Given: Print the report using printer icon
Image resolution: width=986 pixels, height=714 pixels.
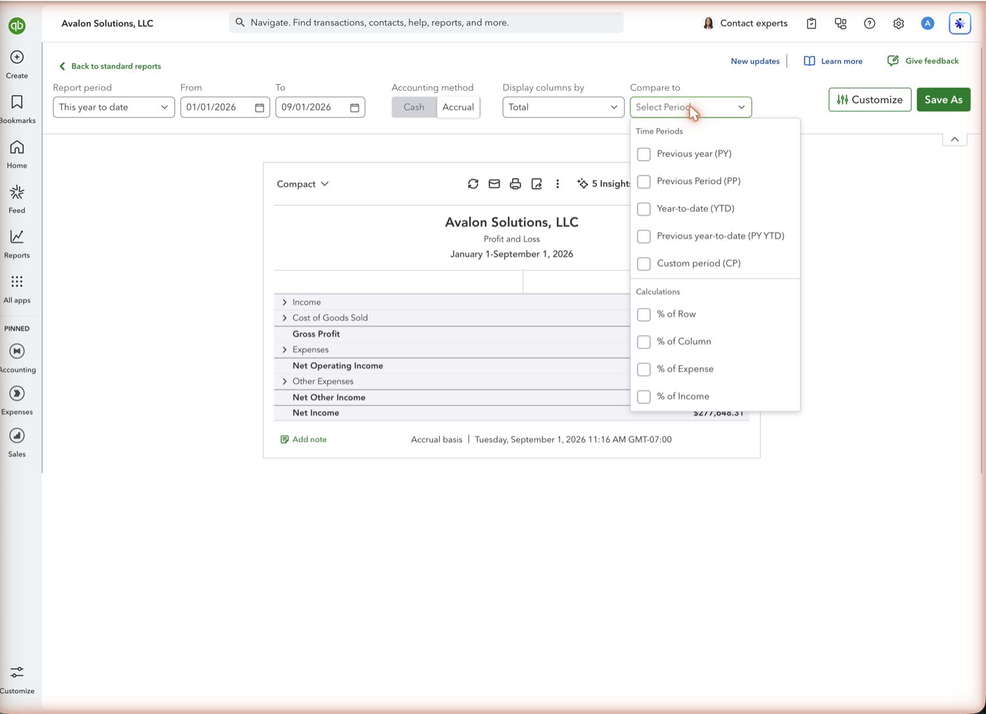Looking at the screenshot, I should click(515, 184).
